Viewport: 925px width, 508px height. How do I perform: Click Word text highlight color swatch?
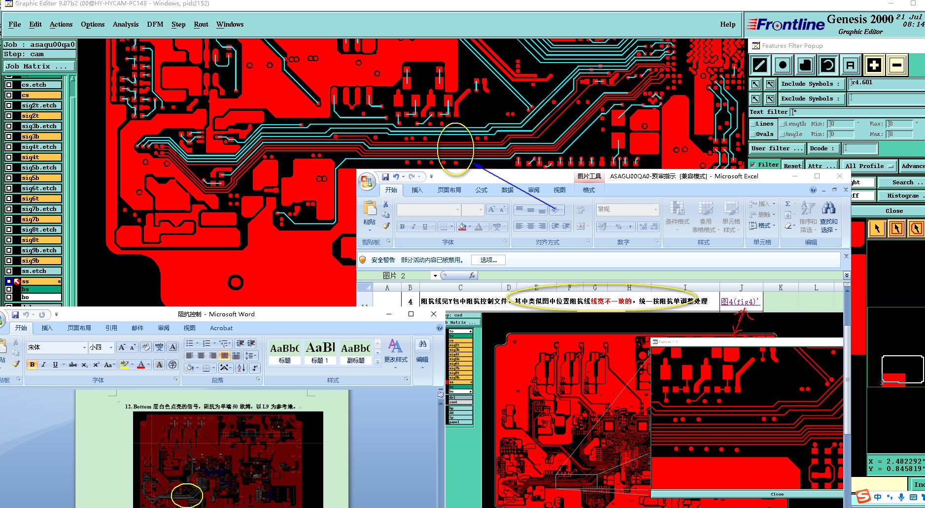click(124, 365)
